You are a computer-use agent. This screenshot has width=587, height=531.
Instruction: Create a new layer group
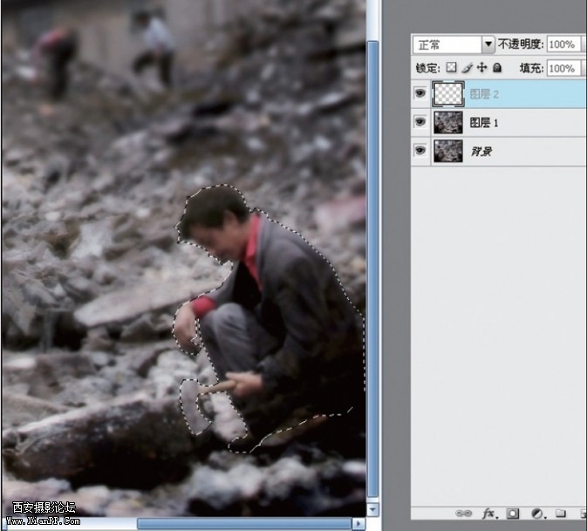[x=561, y=513]
